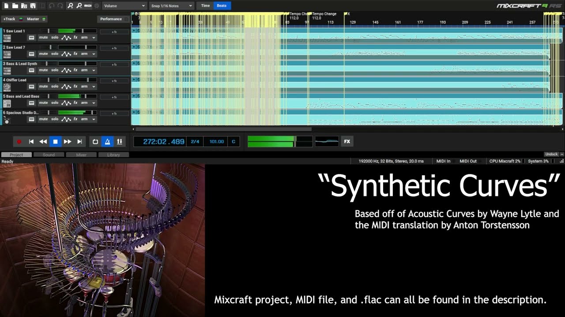Screen dimensions: 565x317
Task: Click the add sound file icon
Action: click(24, 6)
